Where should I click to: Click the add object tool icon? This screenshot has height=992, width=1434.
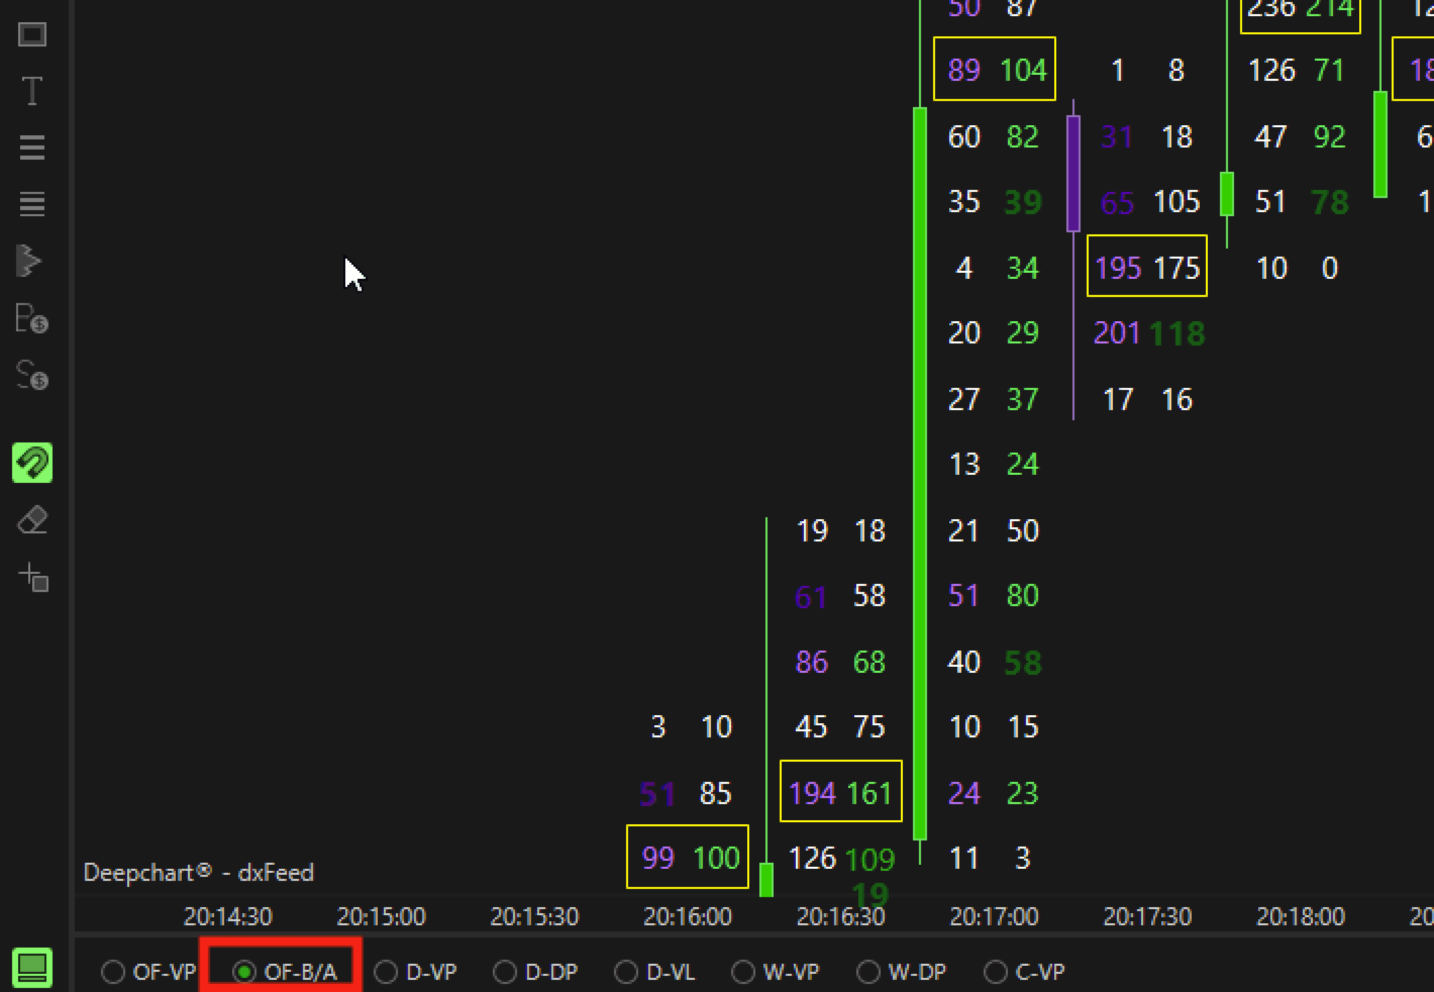[33, 577]
